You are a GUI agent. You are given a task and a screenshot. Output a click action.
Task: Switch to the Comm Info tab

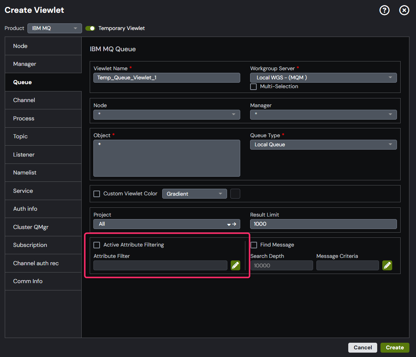point(43,281)
